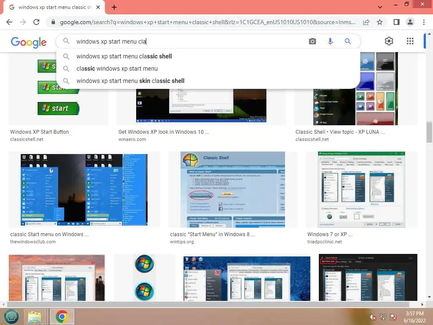Go to the Google logo homepage

click(29, 42)
